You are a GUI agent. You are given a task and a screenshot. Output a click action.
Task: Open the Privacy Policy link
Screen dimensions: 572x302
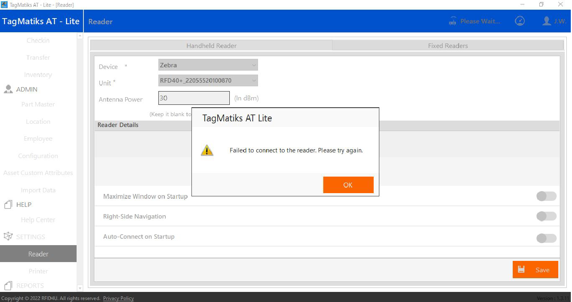[x=118, y=298]
